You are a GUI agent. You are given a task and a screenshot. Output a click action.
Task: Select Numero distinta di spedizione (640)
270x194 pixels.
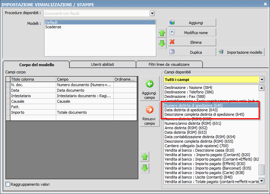[x=211, y=105]
